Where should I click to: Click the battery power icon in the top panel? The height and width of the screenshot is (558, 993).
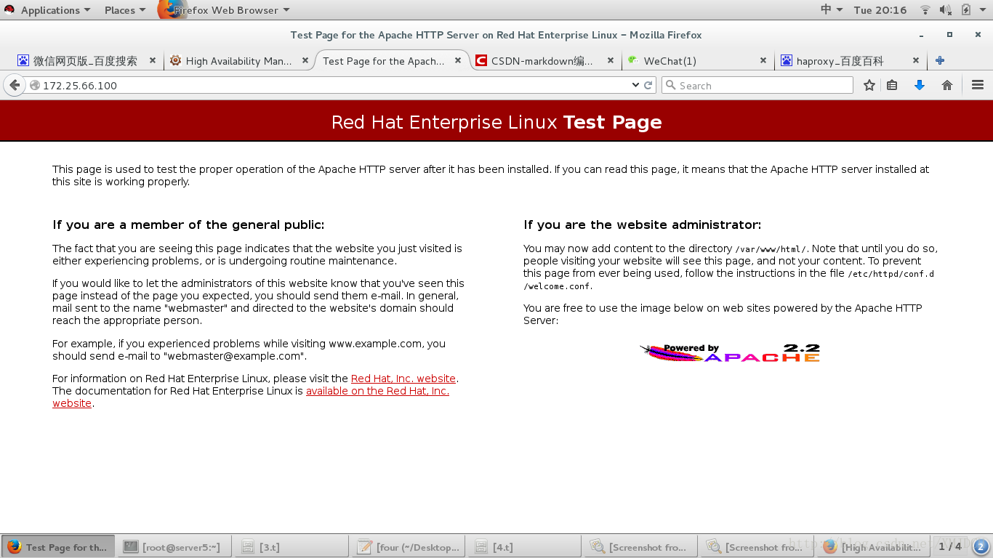pyautogui.click(x=966, y=10)
